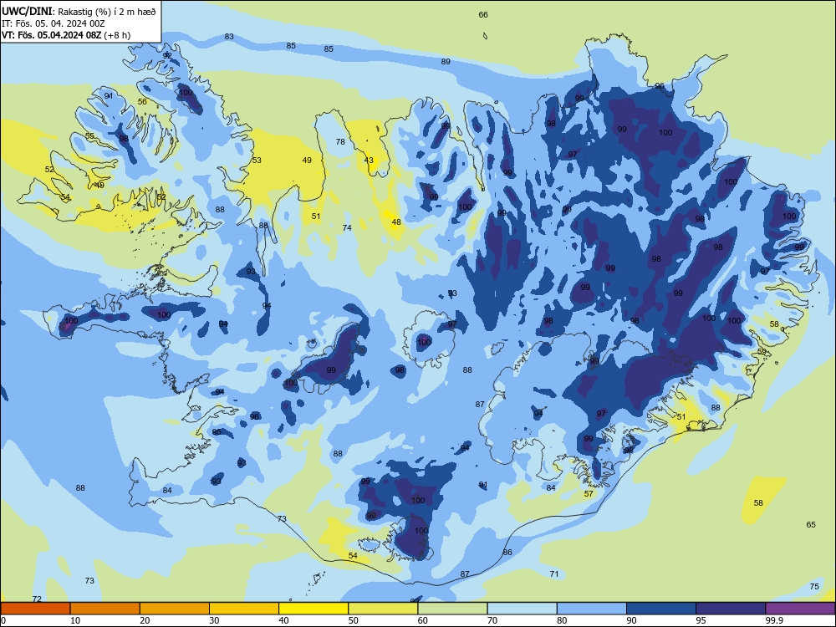This screenshot has height=627, width=836.
Task: Click the humidity value '78' on the map
Action: [340, 142]
